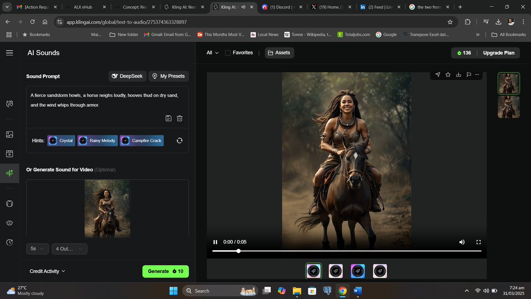Report the result with the flag icon

pyautogui.click(x=468, y=74)
